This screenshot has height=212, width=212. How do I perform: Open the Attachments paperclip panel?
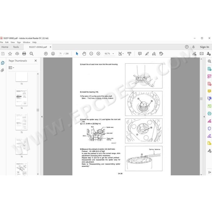coord(2,70)
